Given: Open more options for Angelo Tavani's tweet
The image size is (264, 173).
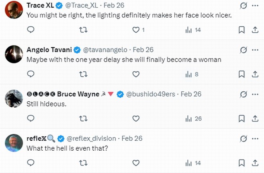Looking at the screenshot, I should (x=255, y=50).
